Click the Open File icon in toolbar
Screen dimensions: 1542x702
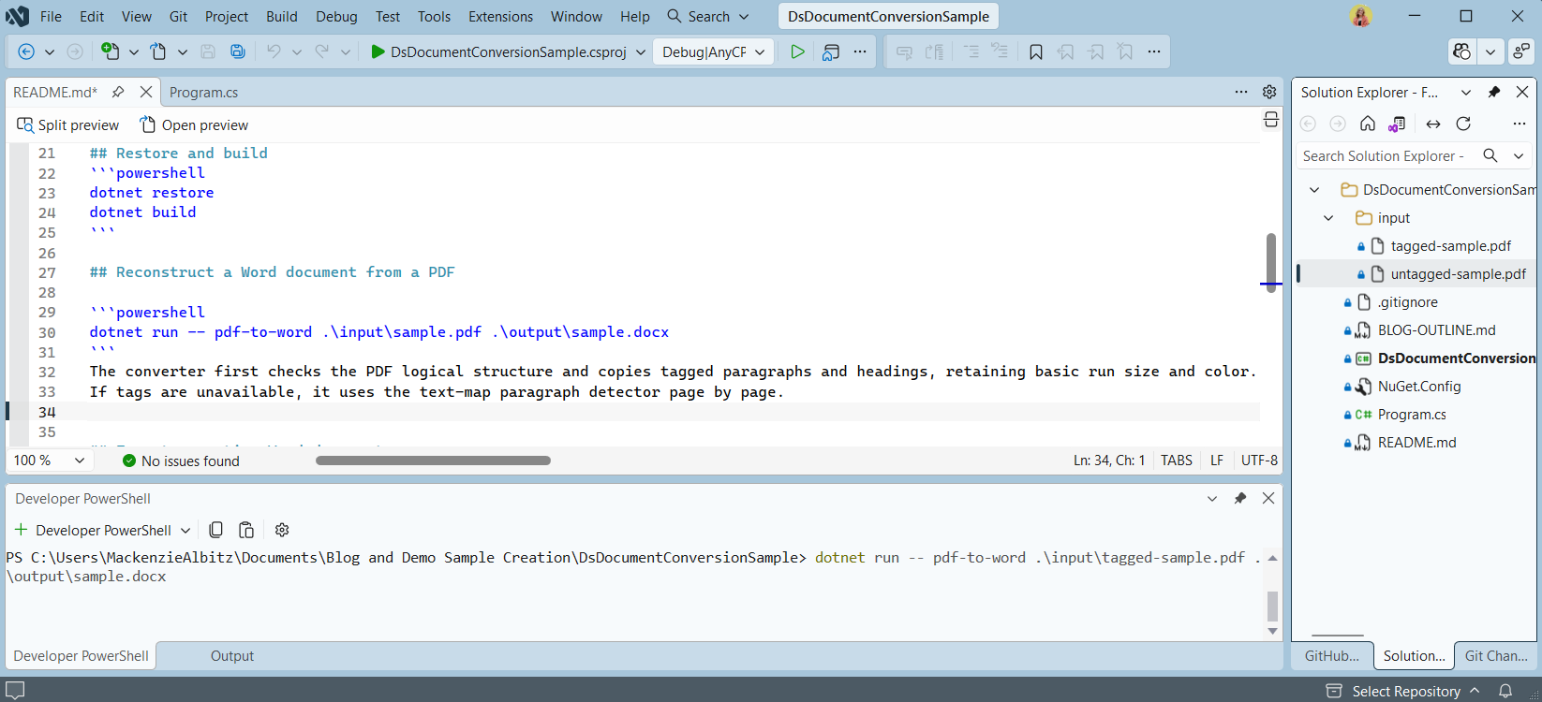[158, 51]
